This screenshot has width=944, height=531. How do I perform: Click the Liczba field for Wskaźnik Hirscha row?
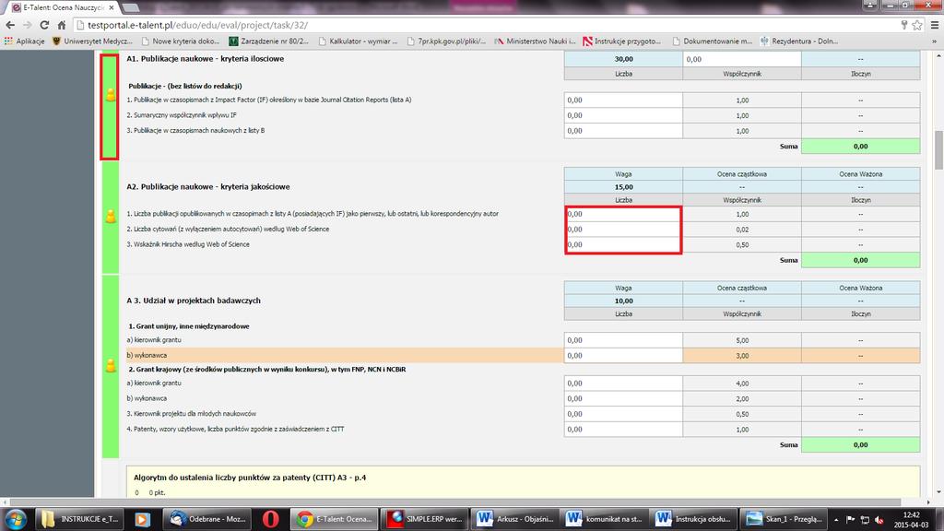click(623, 244)
